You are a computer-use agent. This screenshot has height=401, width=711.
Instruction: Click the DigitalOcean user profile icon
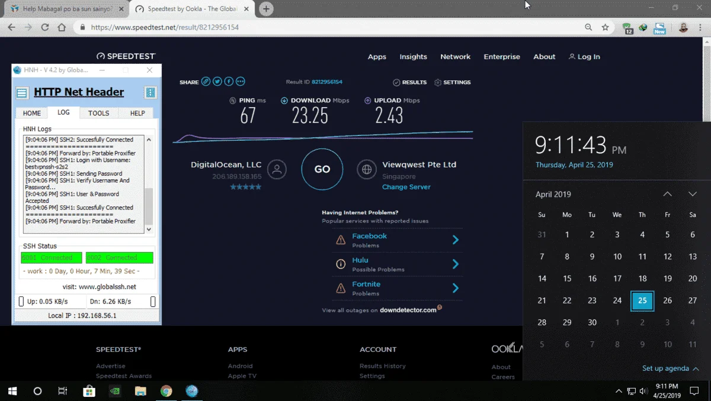coord(277,169)
